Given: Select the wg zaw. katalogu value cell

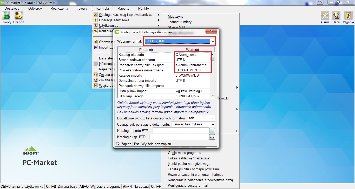Looking at the screenshot, I should pyautogui.click(x=192, y=91).
